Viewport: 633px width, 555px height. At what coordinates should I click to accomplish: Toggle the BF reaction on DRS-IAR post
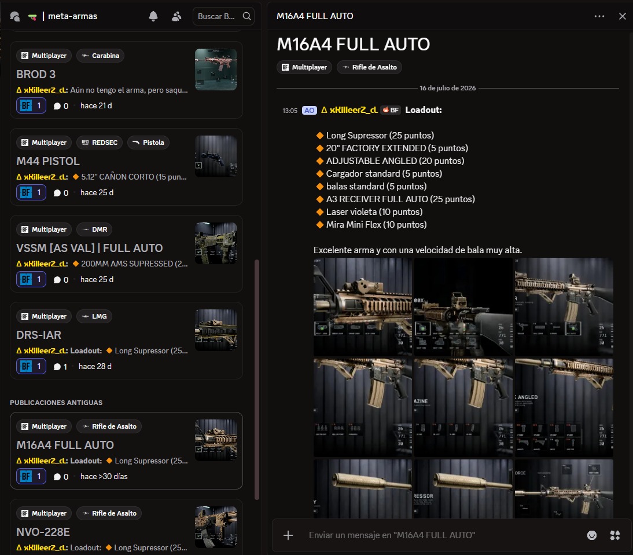(x=31, y=367)
